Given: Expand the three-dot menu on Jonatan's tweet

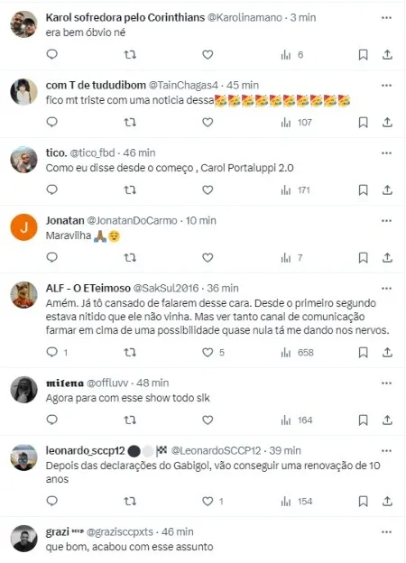Looking at the screenshot, I should [x=386, y=221].
